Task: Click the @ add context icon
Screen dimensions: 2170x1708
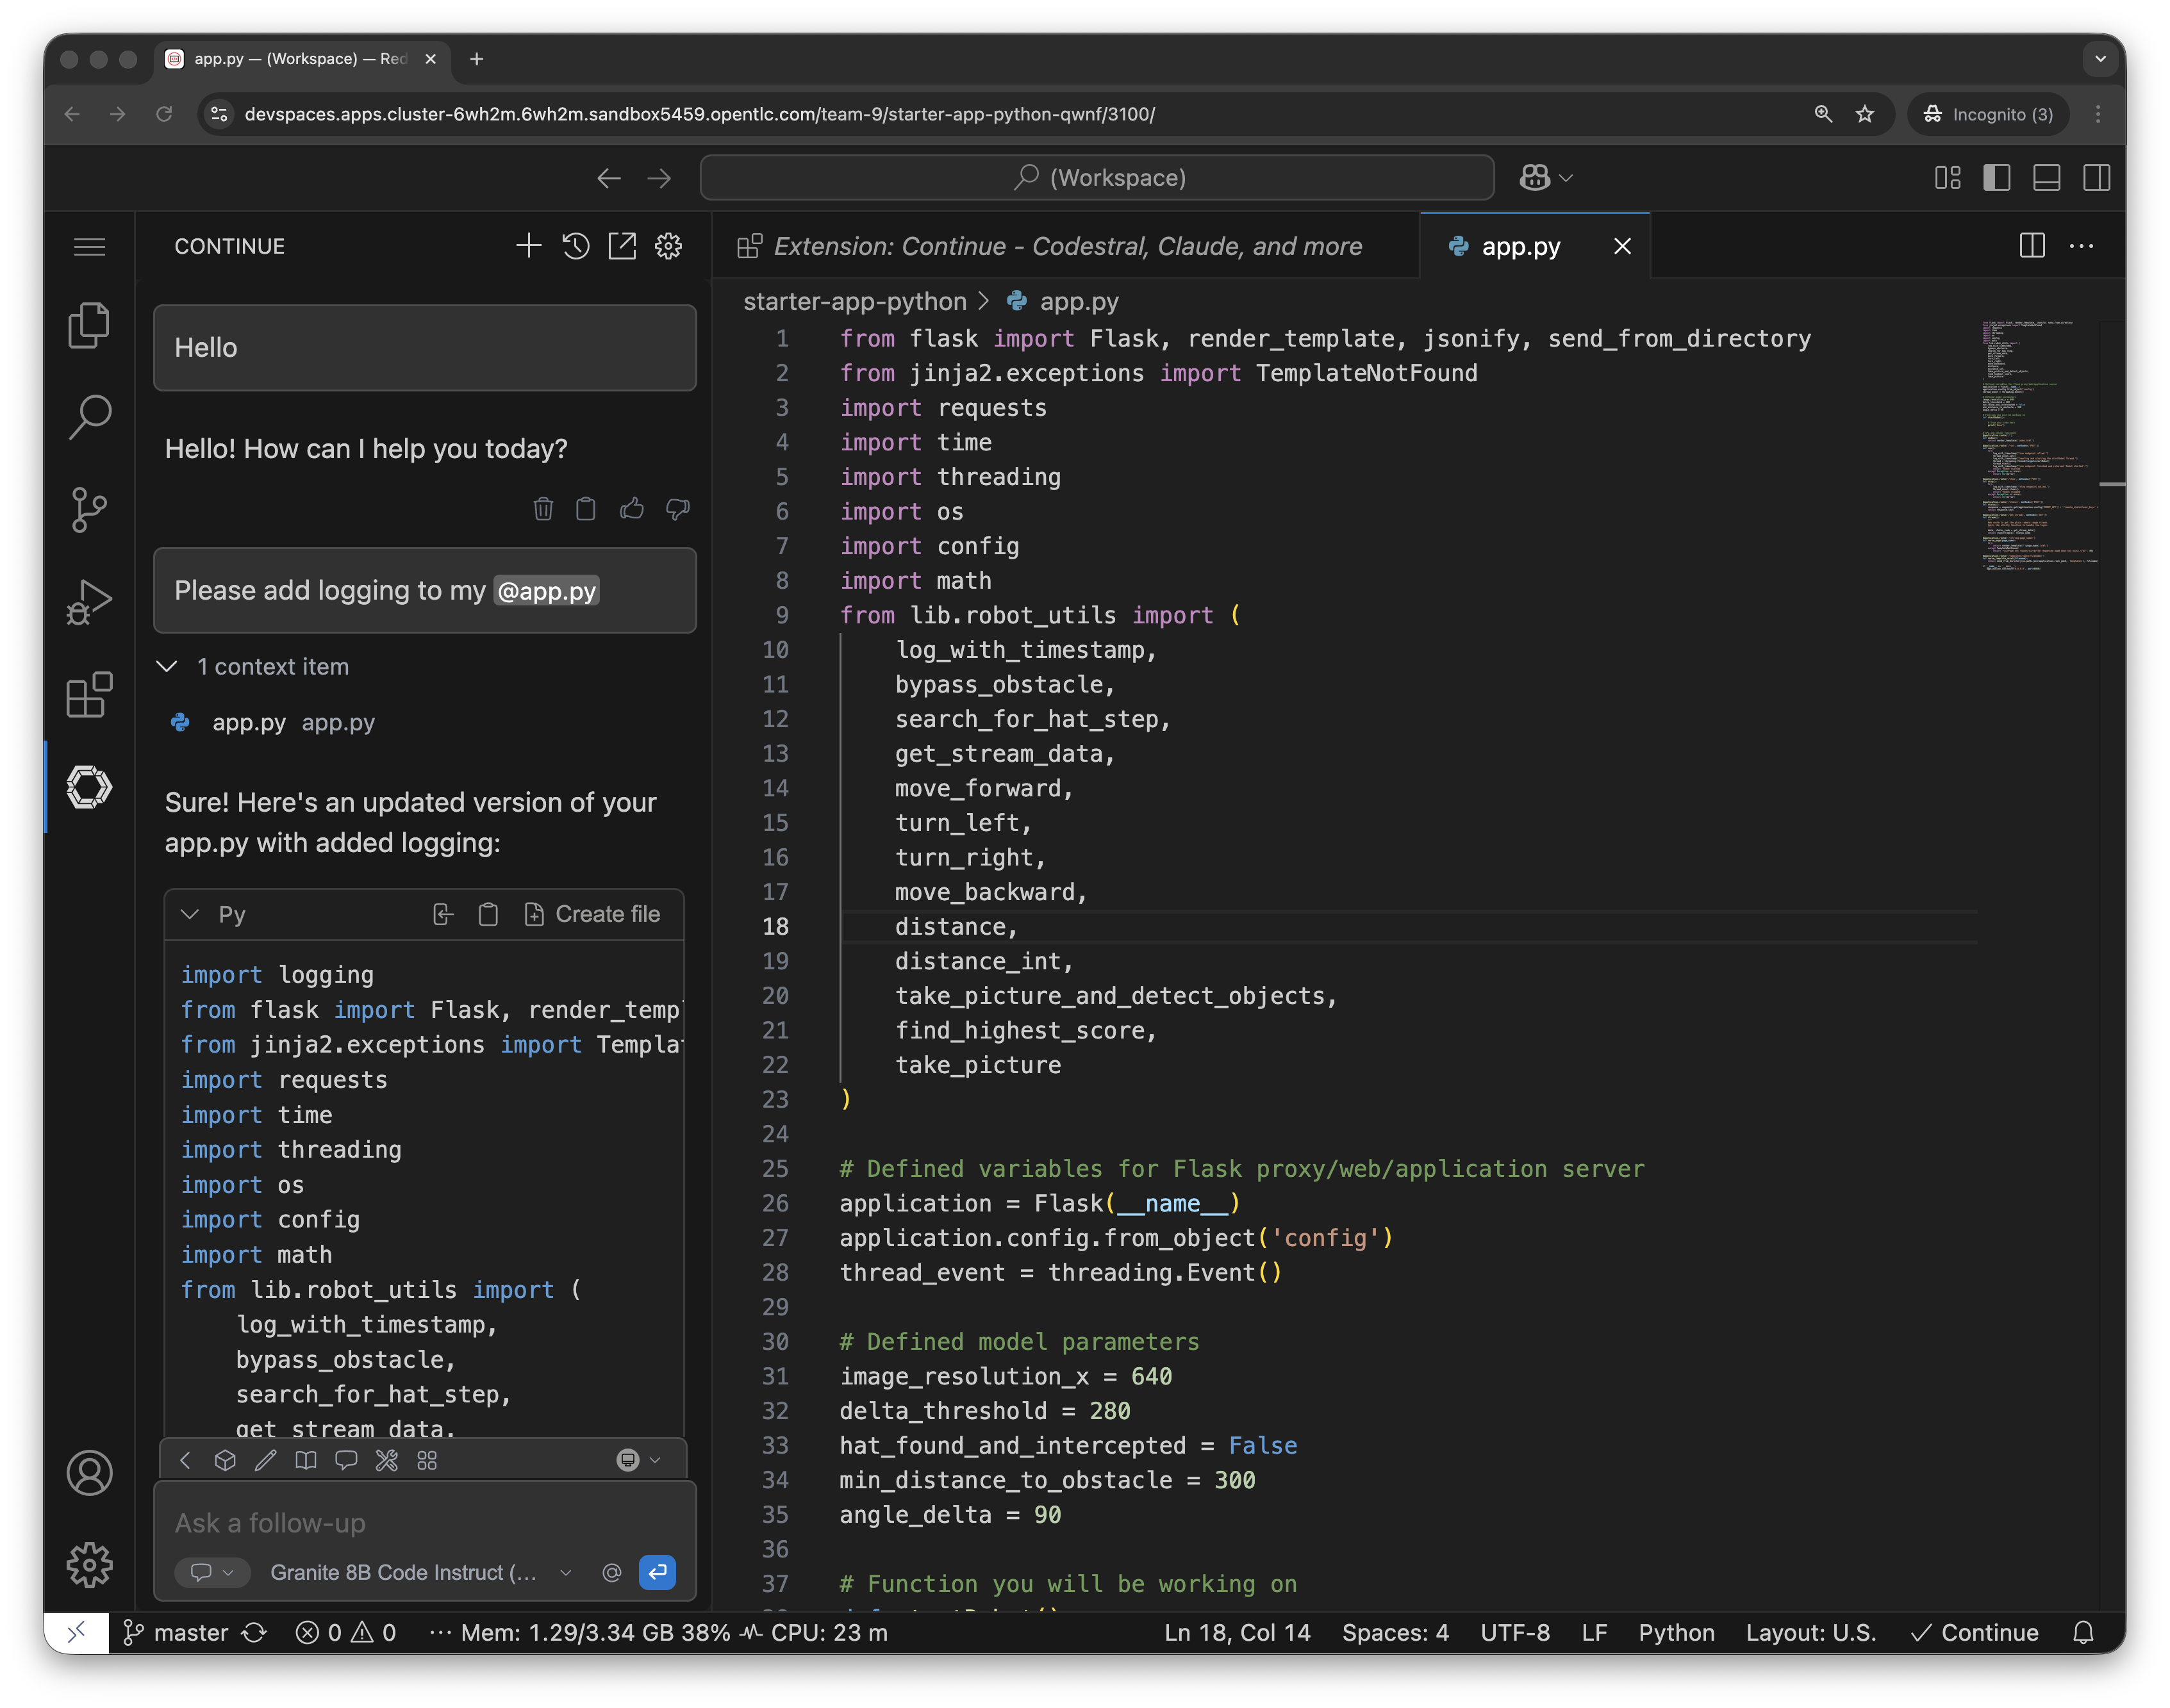Action: [x=611, y=1572]
